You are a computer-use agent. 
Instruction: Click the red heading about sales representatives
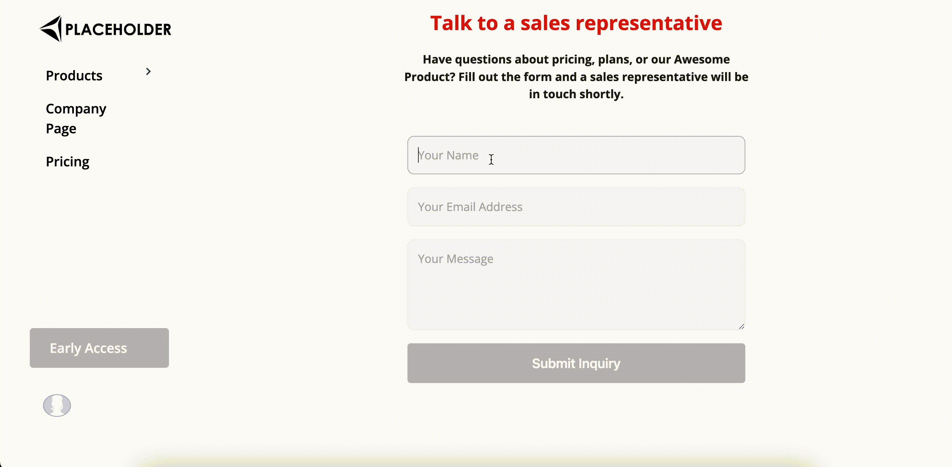tap(576, 23)
